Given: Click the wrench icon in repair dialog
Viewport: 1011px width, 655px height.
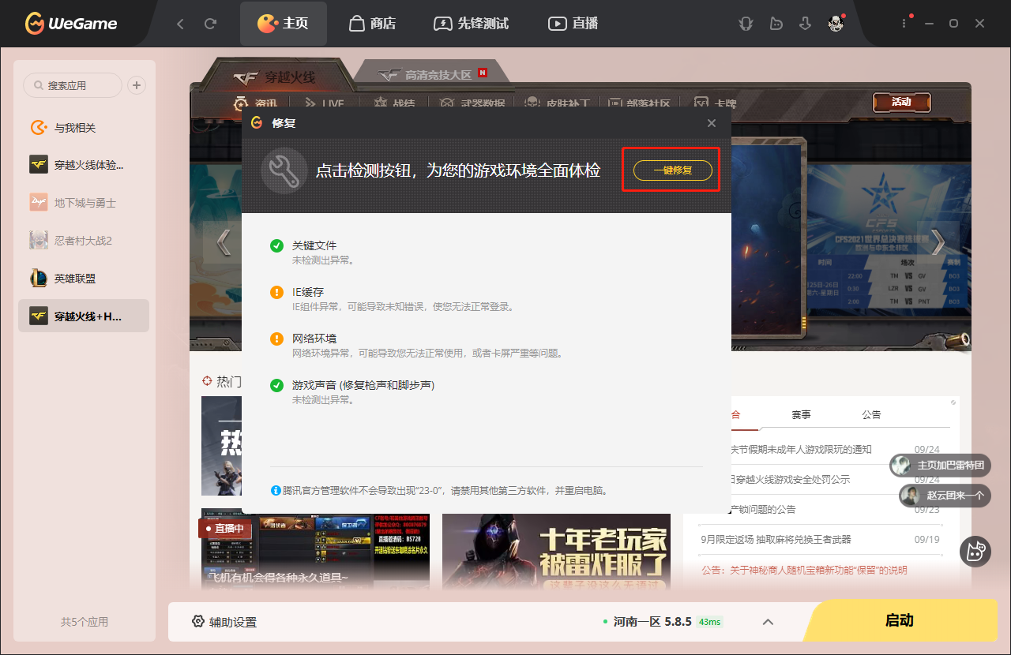Looking at the screenshot, I should 284,170.
